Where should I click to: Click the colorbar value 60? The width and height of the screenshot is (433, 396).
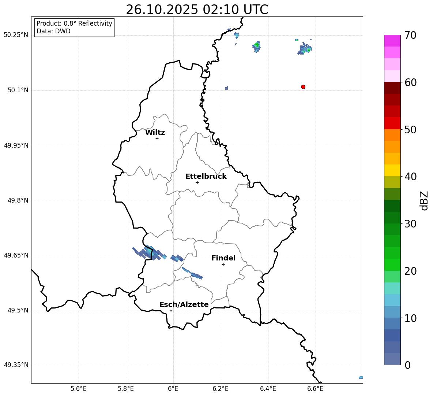(410, 82)
